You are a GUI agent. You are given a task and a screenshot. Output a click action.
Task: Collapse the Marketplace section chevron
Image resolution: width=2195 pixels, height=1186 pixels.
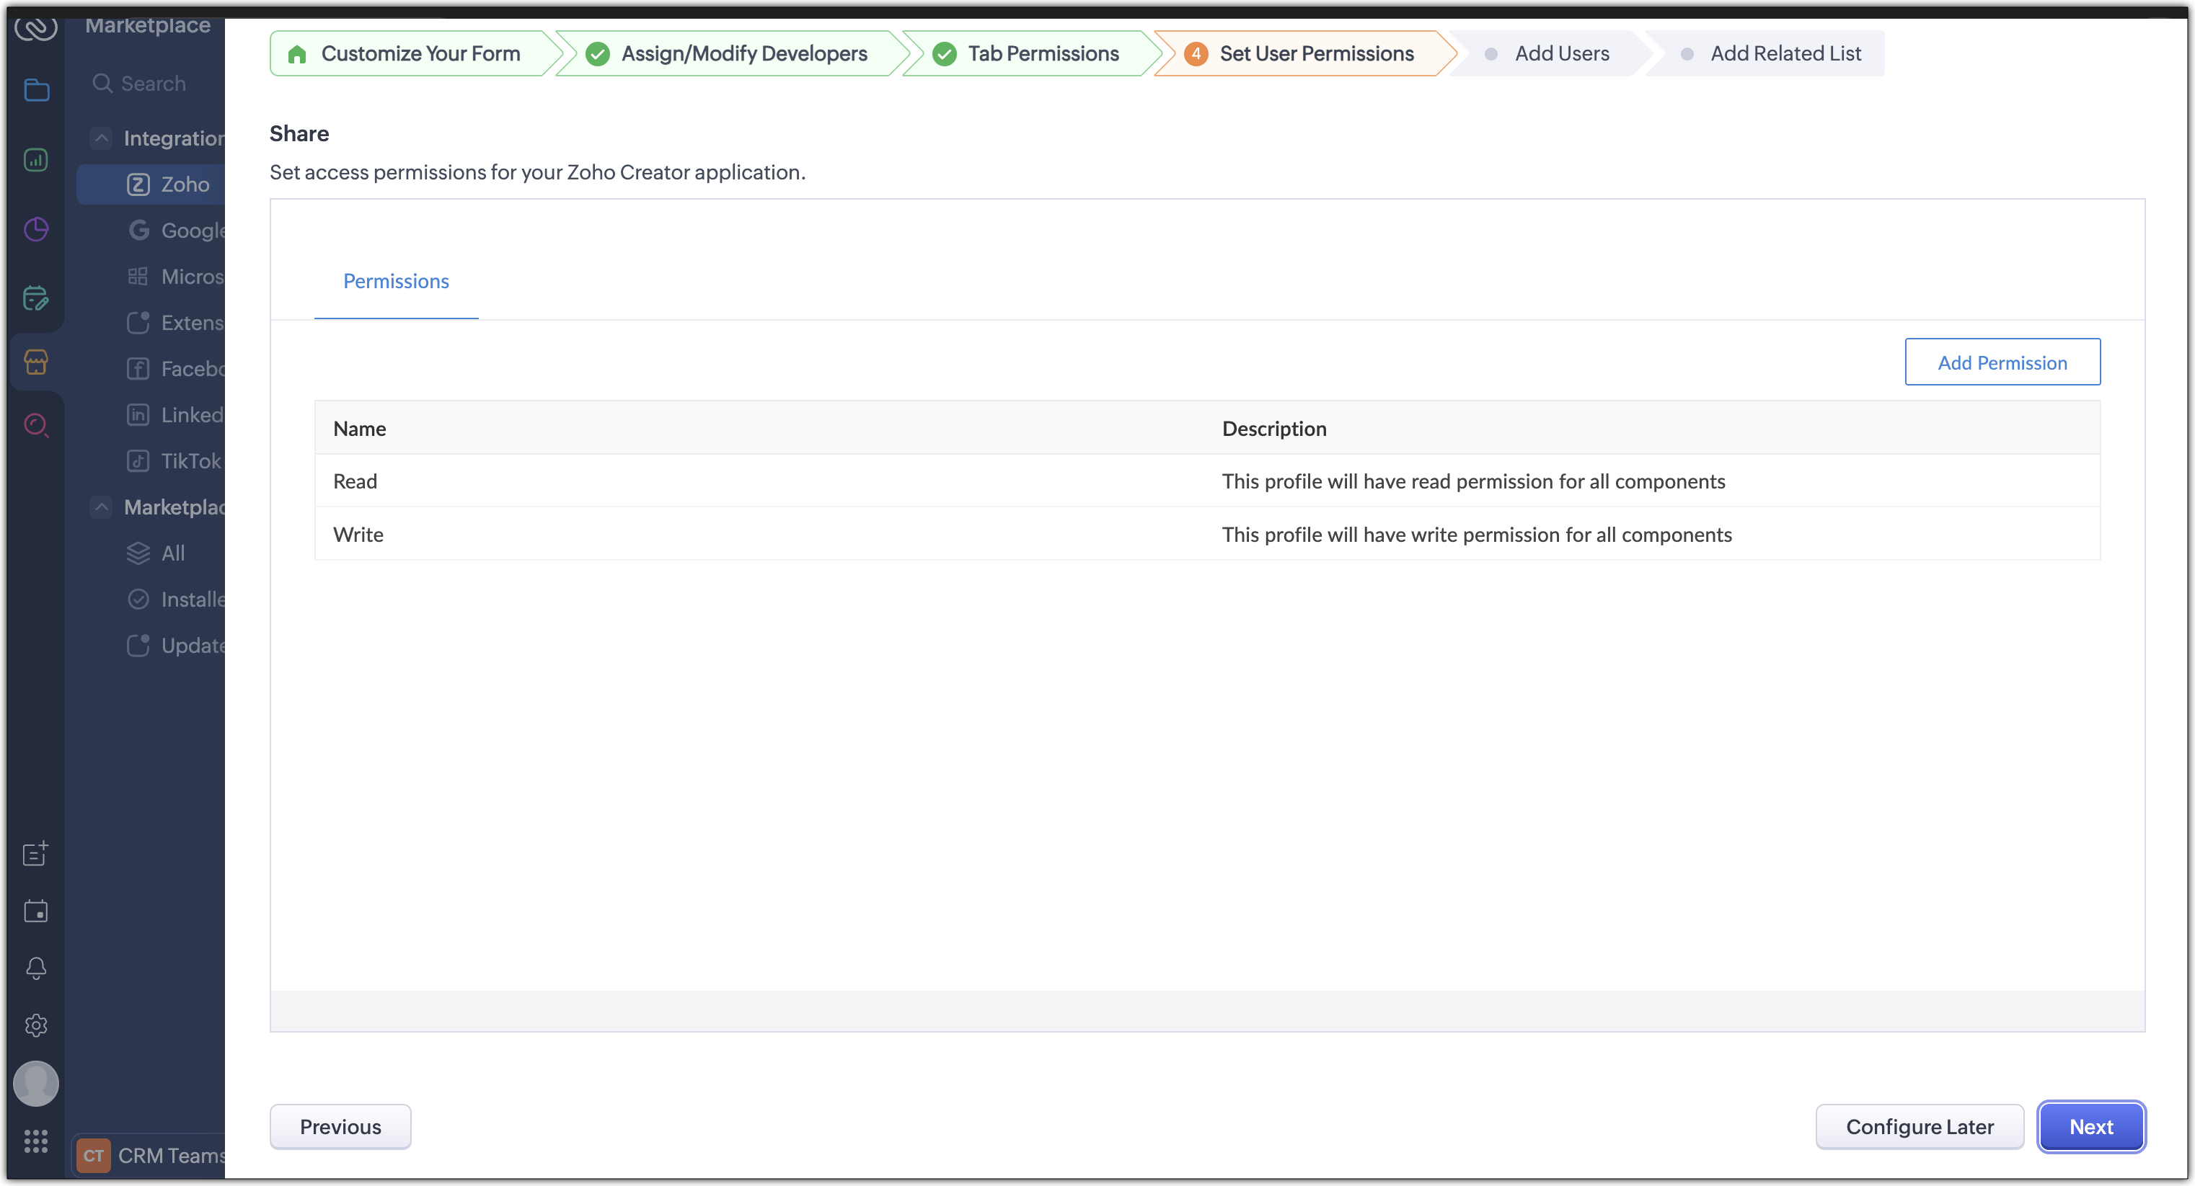102,507
